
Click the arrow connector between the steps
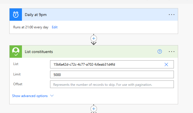click(94, 43)
